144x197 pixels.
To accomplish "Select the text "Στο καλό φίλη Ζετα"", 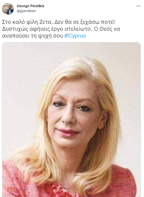I will click(27, 22).
